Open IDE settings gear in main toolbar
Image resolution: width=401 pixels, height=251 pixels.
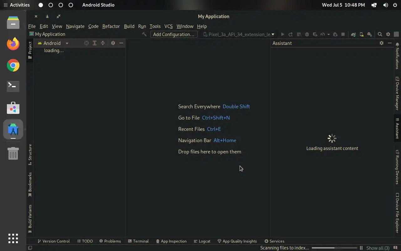(388, 34)
